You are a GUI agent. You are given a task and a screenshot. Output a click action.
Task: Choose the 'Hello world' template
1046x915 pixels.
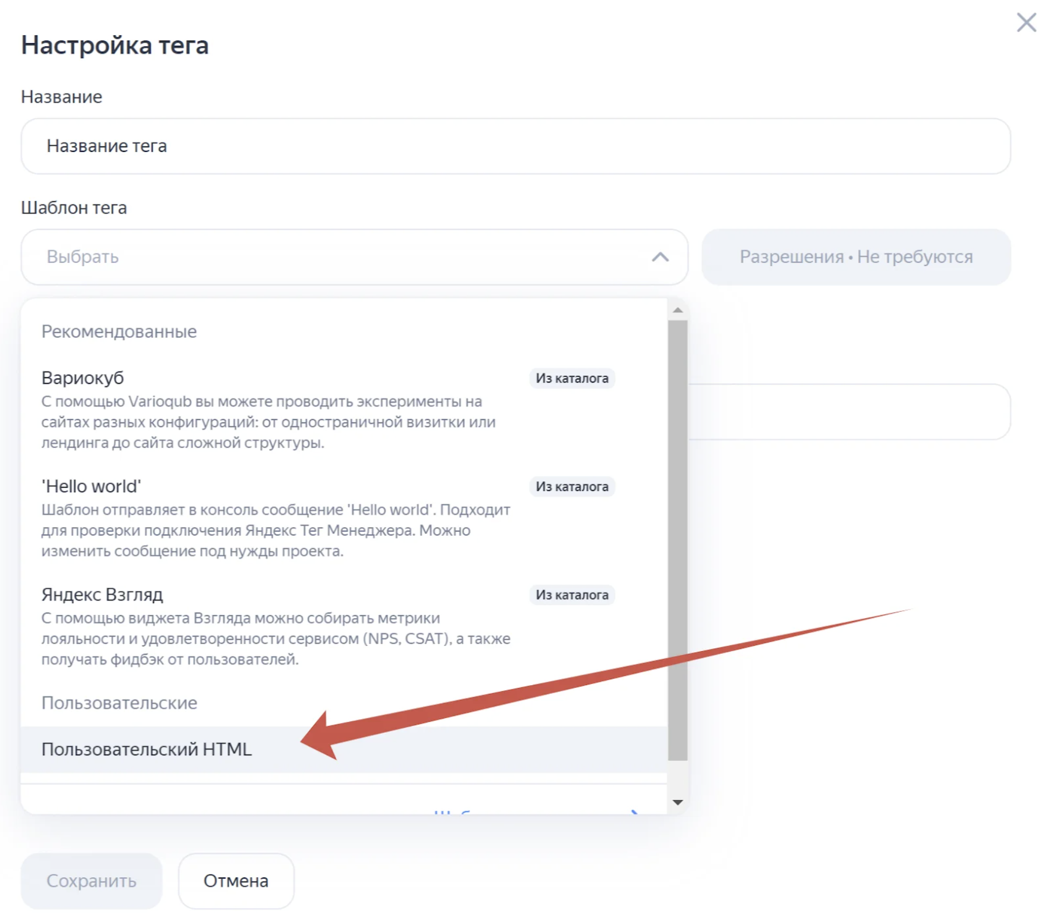click(x=92, y=486)
